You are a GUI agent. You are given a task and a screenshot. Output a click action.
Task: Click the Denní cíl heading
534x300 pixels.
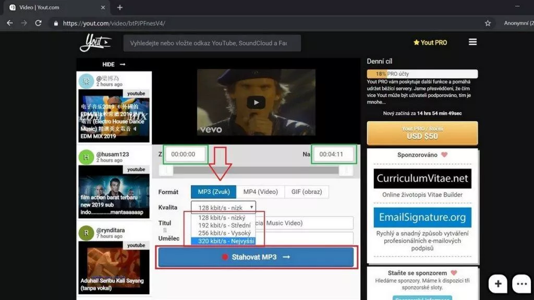[380, 61]
